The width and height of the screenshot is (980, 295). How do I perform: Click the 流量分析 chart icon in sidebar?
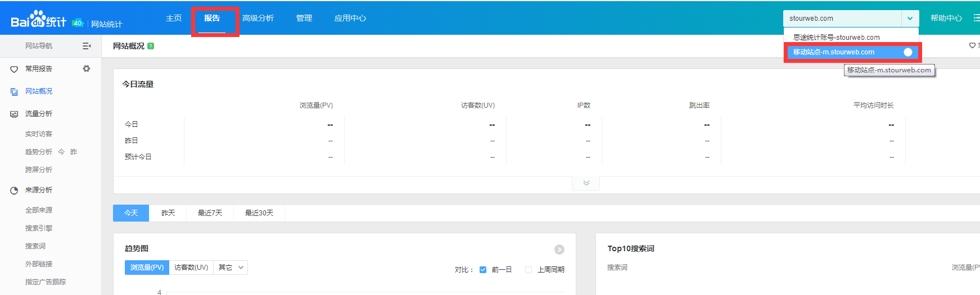(14, 114)
